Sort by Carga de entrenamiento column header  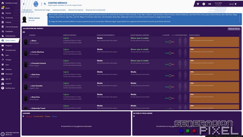(106, 35)
